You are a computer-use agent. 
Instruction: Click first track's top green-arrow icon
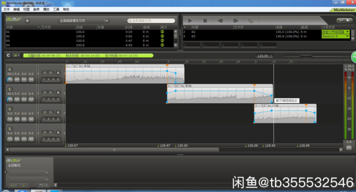(x=10, y=69)
